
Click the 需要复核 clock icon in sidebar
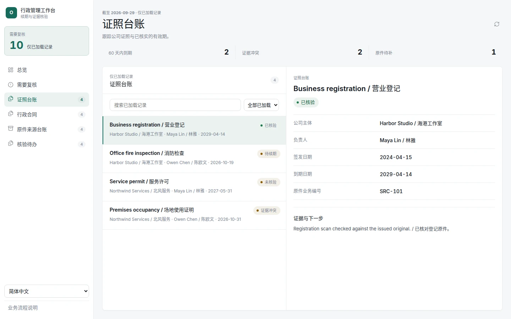[11, 85]
